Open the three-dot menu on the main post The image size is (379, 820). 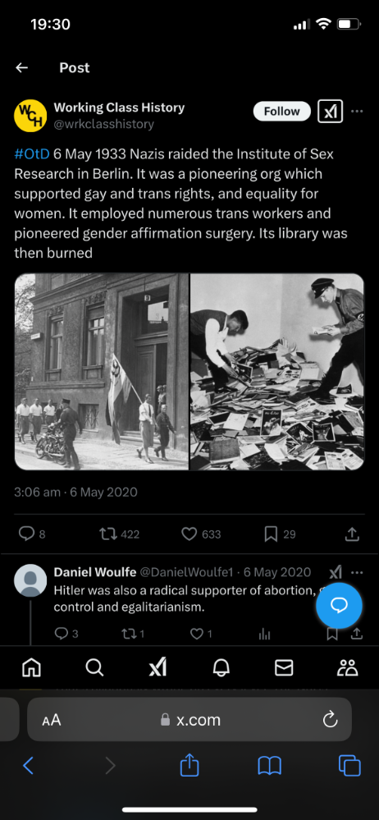click(x=357, y=111)
